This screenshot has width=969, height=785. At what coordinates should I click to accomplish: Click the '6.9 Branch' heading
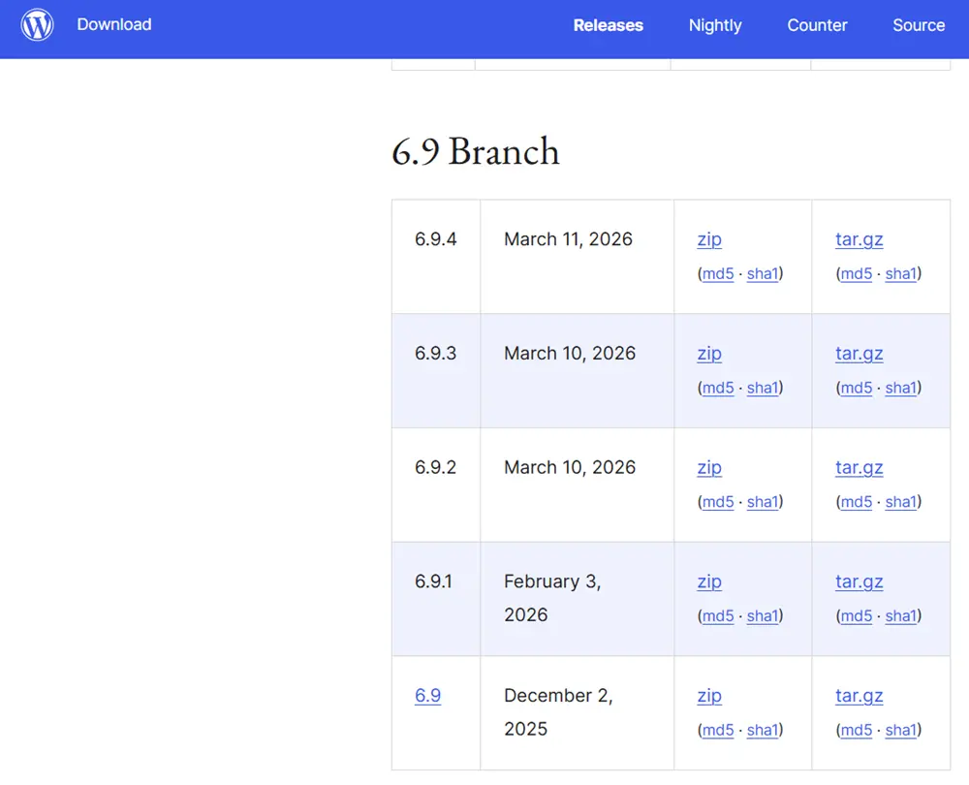tap(476, 151)
